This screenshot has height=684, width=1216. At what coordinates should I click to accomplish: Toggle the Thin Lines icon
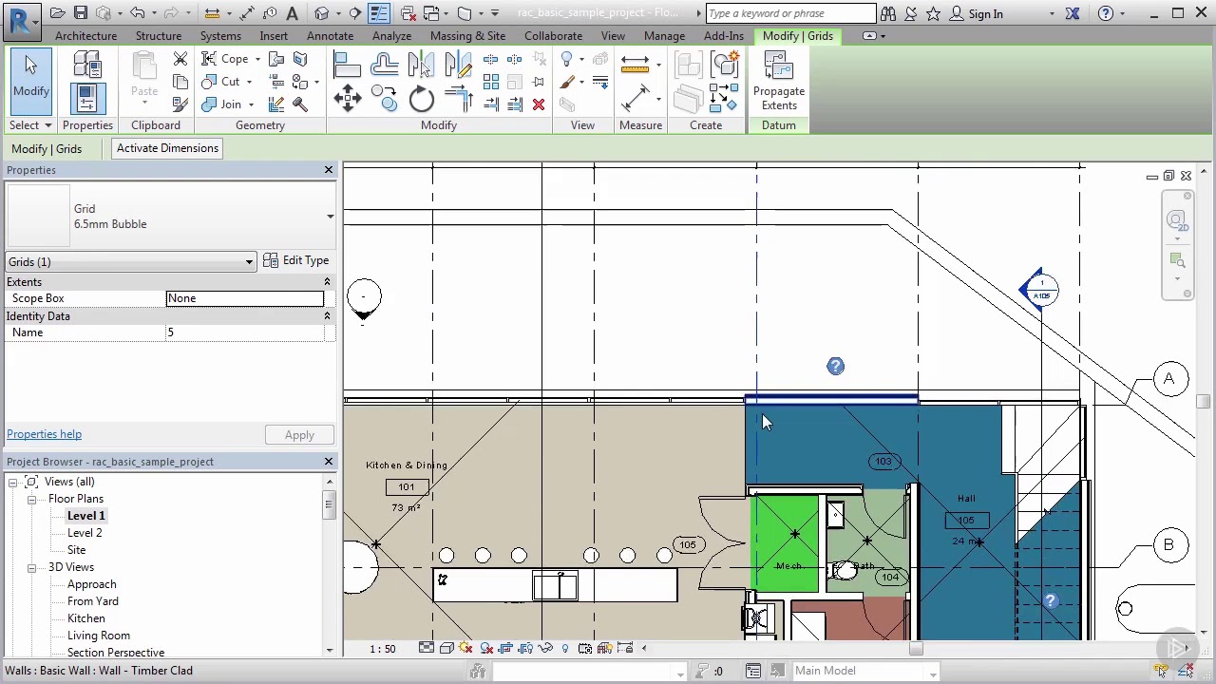(x=378, y=13)
